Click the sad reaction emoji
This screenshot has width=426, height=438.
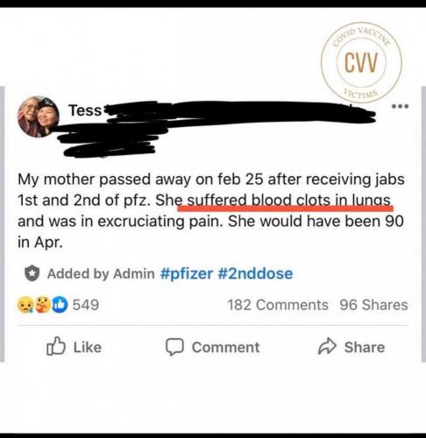25,305
